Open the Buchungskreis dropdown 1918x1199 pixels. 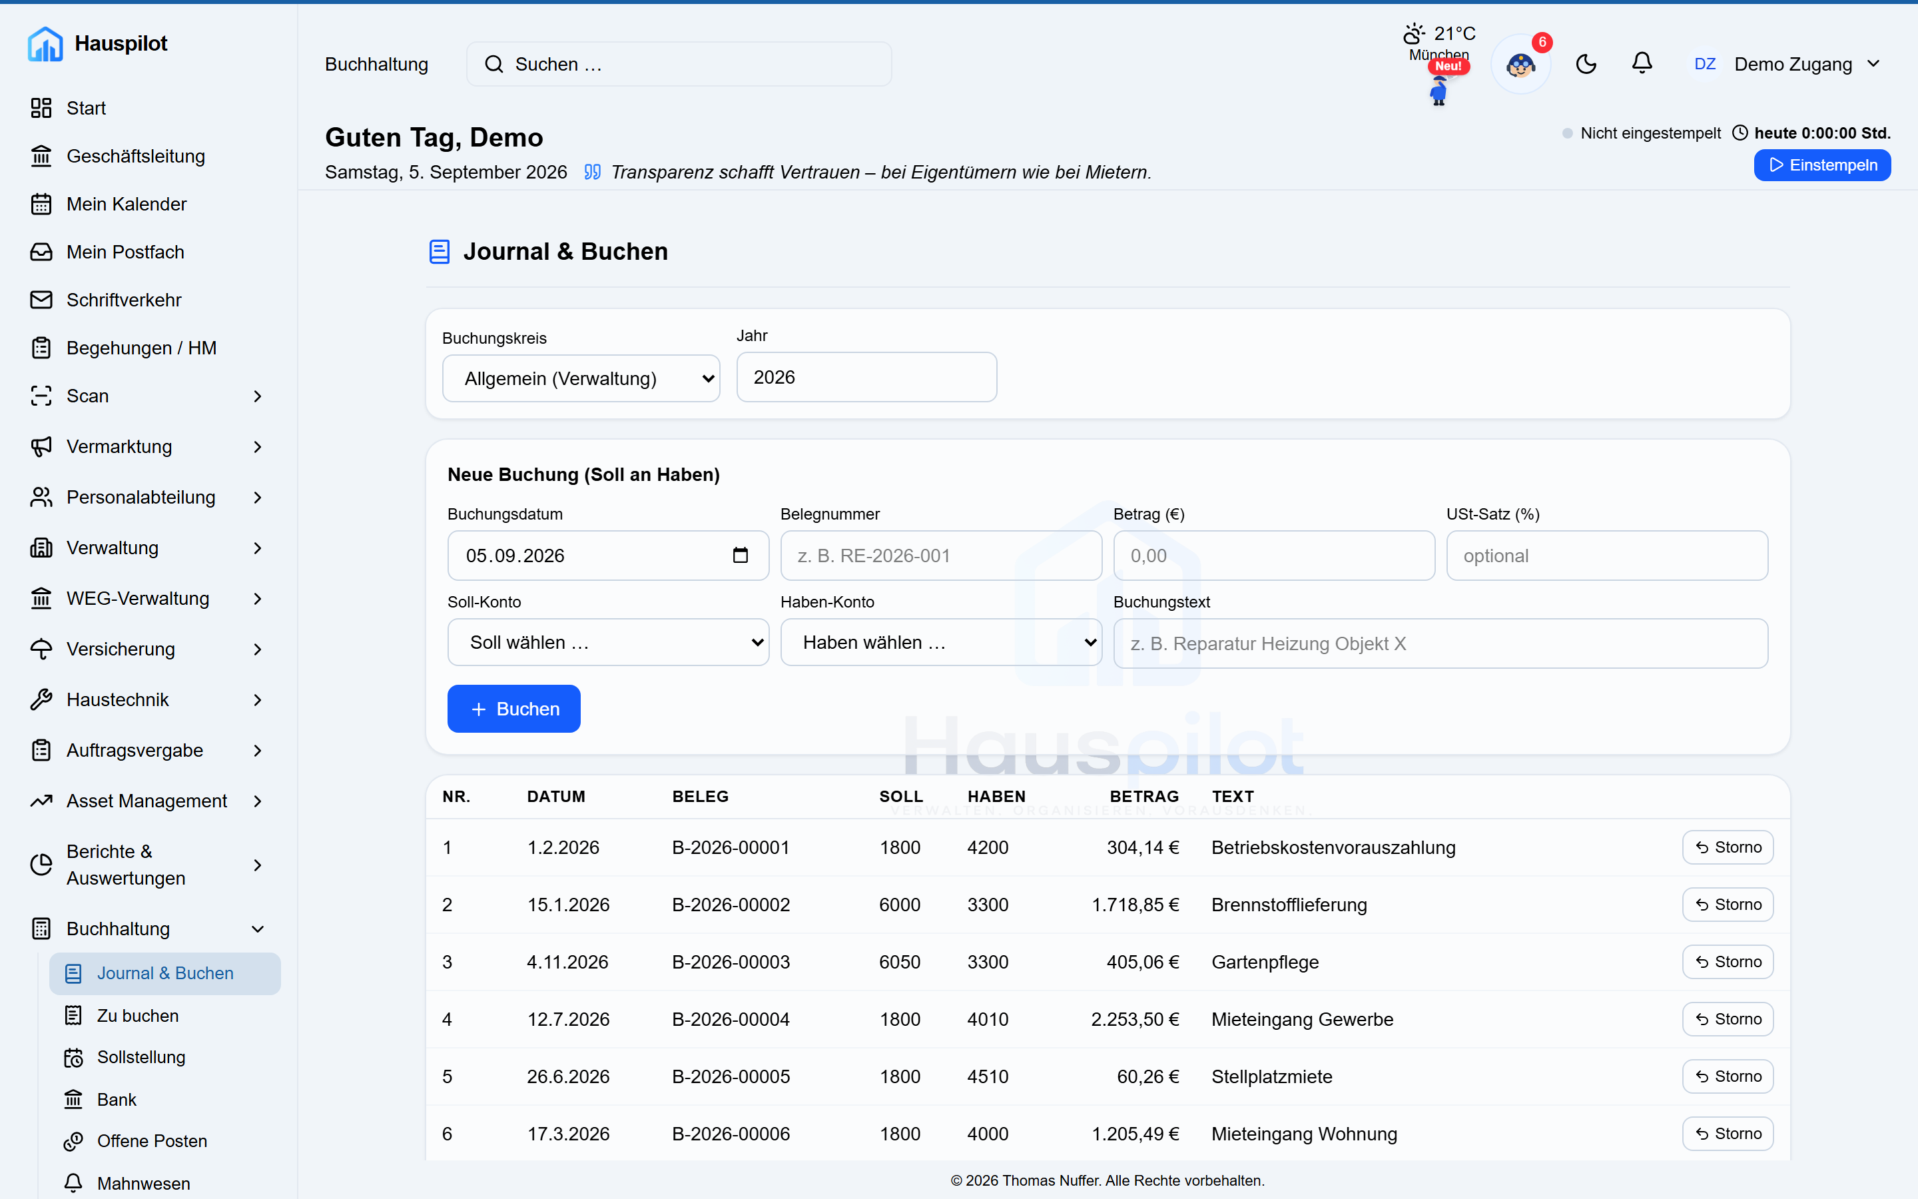click(581, 378)
